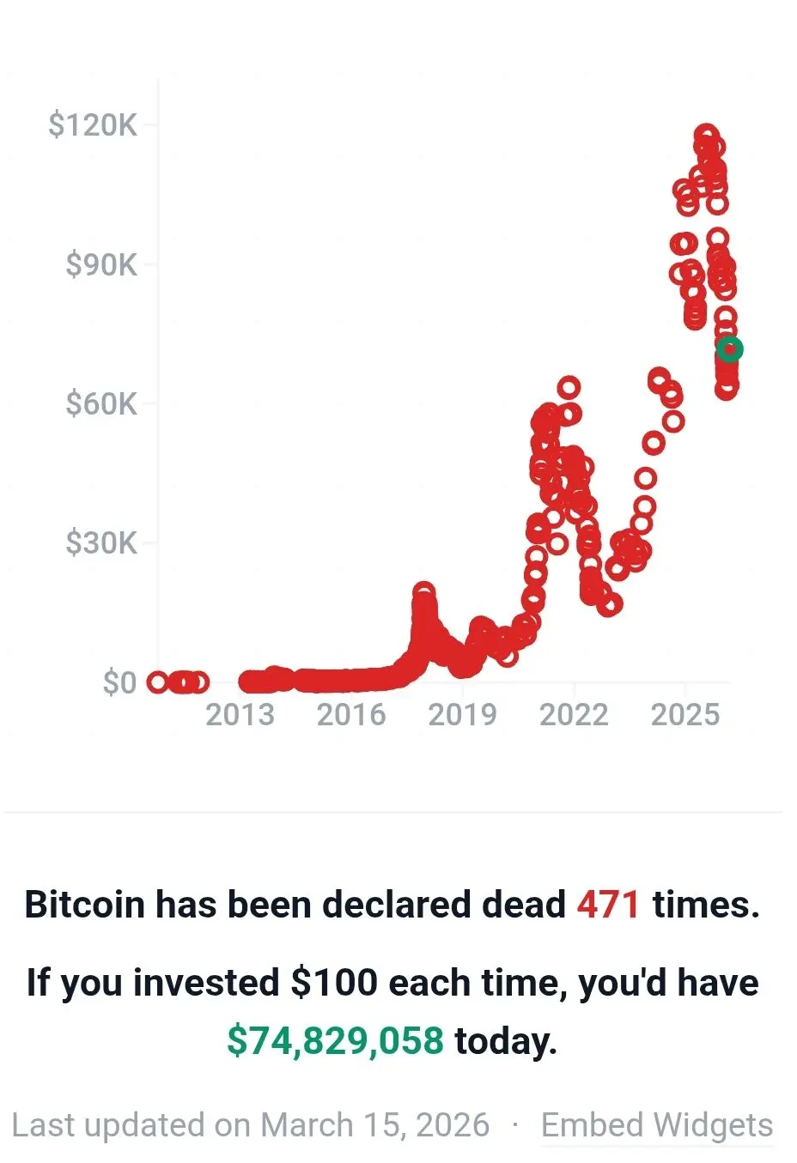Select the 2022 year label

[x=574, y=714]
